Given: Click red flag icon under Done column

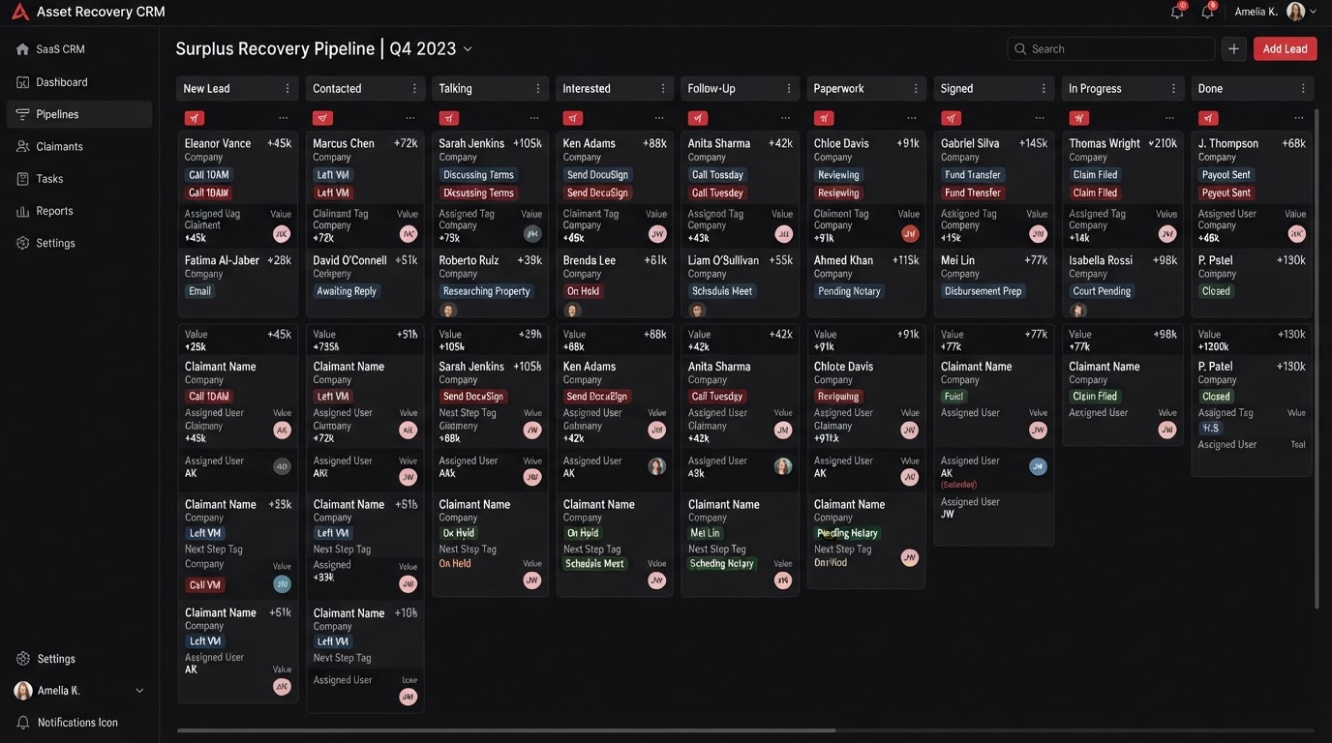Looking at the screenshot, I should point(1208,118).
